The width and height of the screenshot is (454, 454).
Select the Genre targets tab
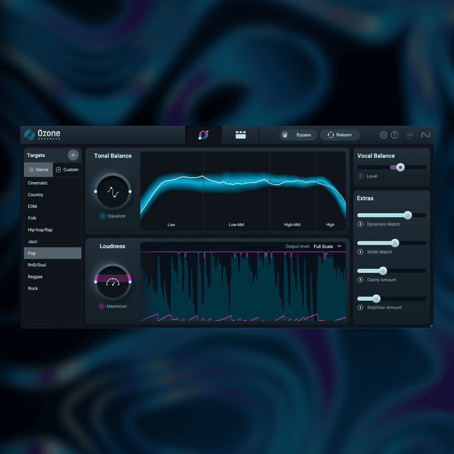pyautogui.click(x=39, y=170)
